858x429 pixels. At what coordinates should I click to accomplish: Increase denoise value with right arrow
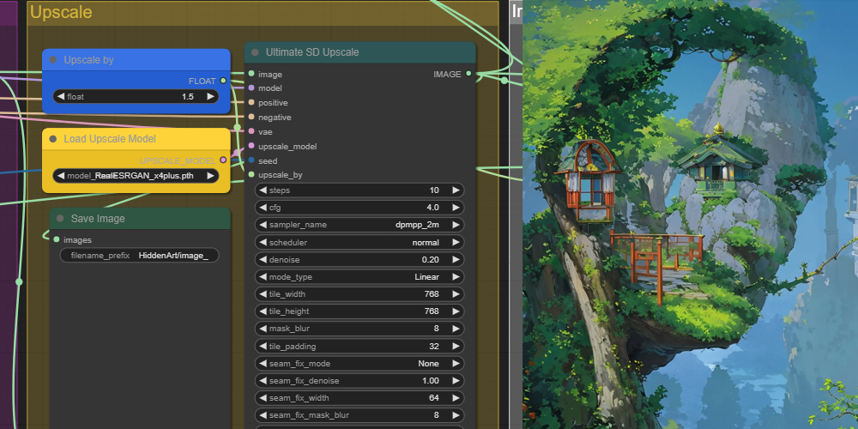coord(456,259)
